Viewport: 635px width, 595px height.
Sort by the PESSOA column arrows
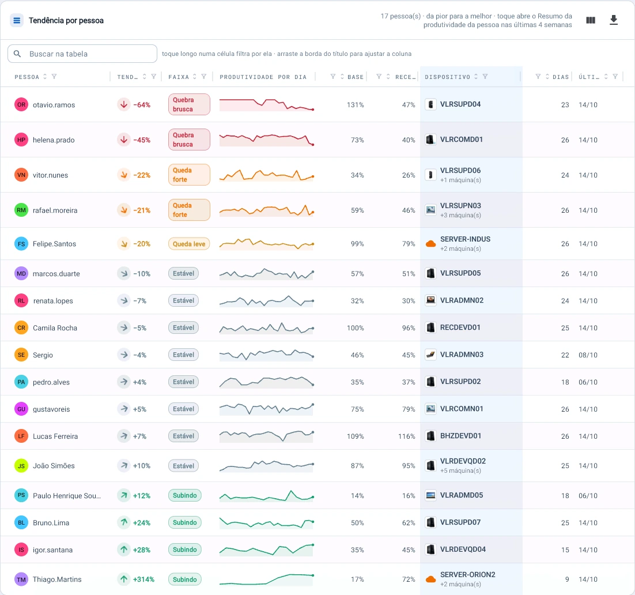(45, 77)
